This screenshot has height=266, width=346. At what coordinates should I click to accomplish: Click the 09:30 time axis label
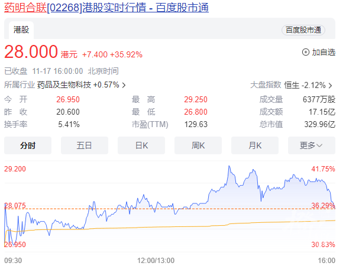[x=13, y=261]
